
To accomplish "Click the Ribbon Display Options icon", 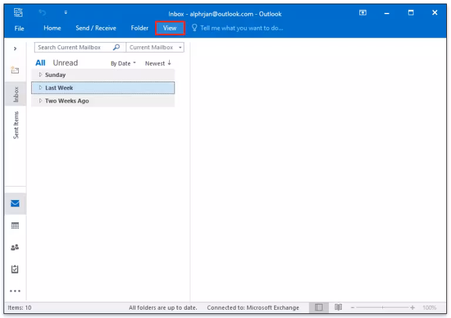I will (x=363, y=13).
